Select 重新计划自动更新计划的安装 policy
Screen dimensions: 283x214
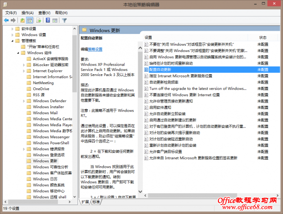tap(173, 146)
